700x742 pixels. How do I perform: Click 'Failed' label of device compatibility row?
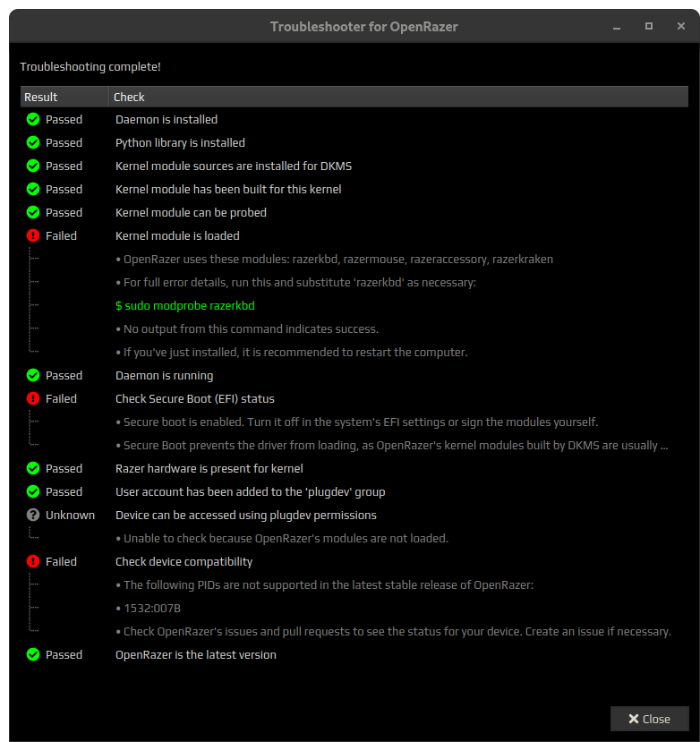pyautogui.click(x=61, y=561)
